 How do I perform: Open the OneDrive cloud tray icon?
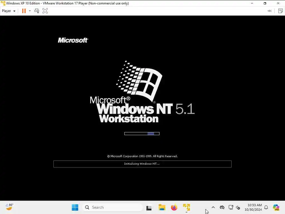[222, 207]
